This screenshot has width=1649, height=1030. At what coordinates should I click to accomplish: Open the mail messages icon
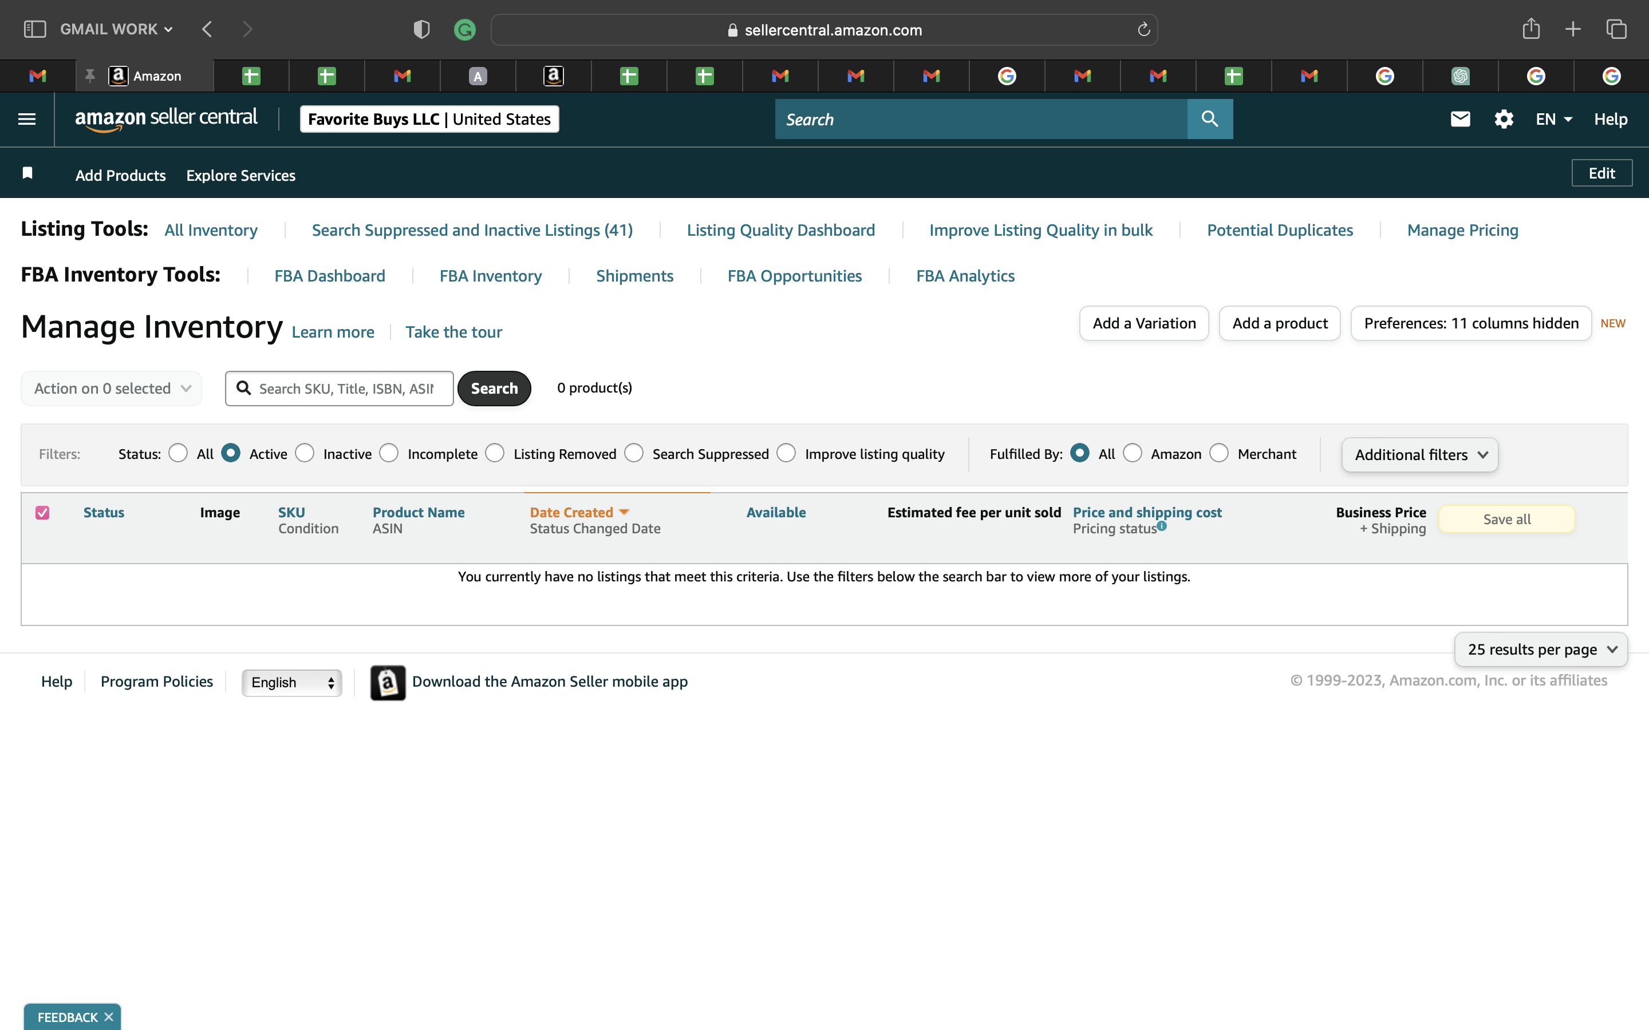(1459, 119)
